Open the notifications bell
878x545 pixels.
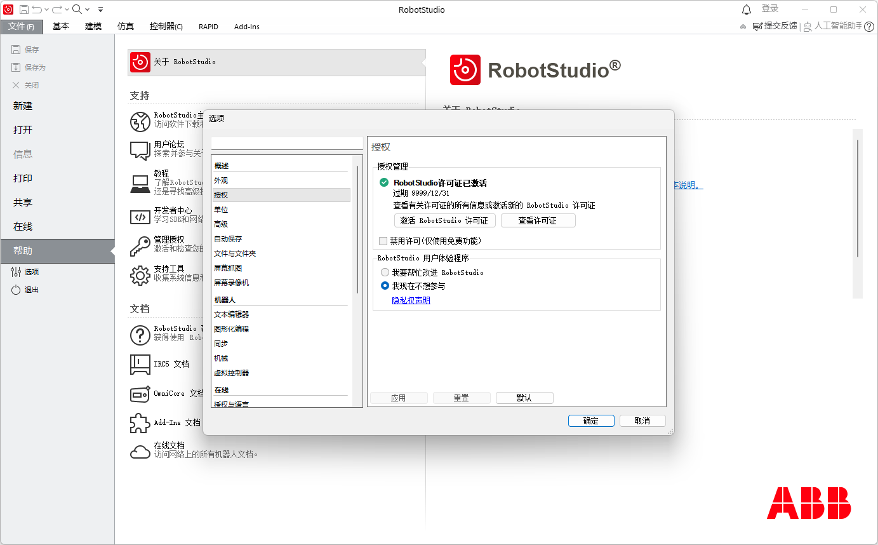click(x=747, y=10)
